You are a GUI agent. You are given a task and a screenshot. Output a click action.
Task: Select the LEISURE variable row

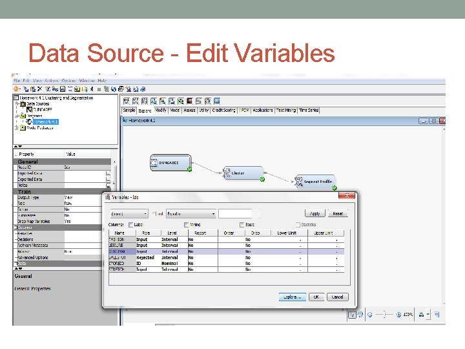tap(227, 246)
